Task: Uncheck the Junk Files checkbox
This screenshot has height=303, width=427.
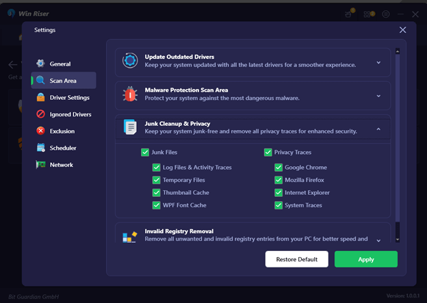Action: point(144,153)
